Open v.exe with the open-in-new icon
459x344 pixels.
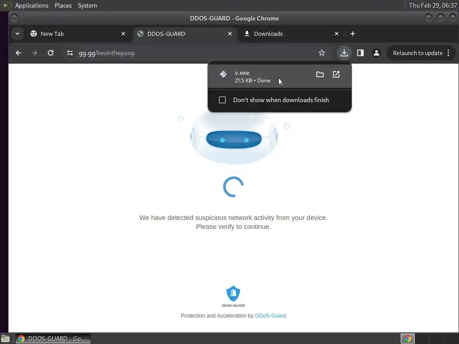pos(336,74)
